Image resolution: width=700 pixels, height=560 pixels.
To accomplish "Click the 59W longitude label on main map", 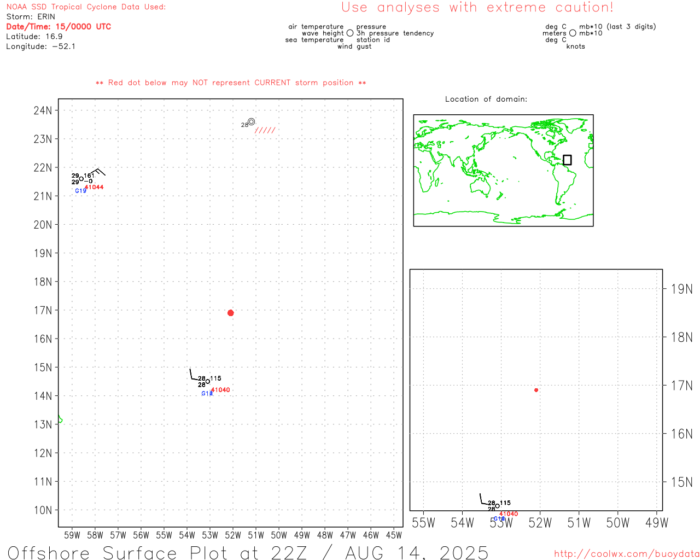I will coord(72,535).
